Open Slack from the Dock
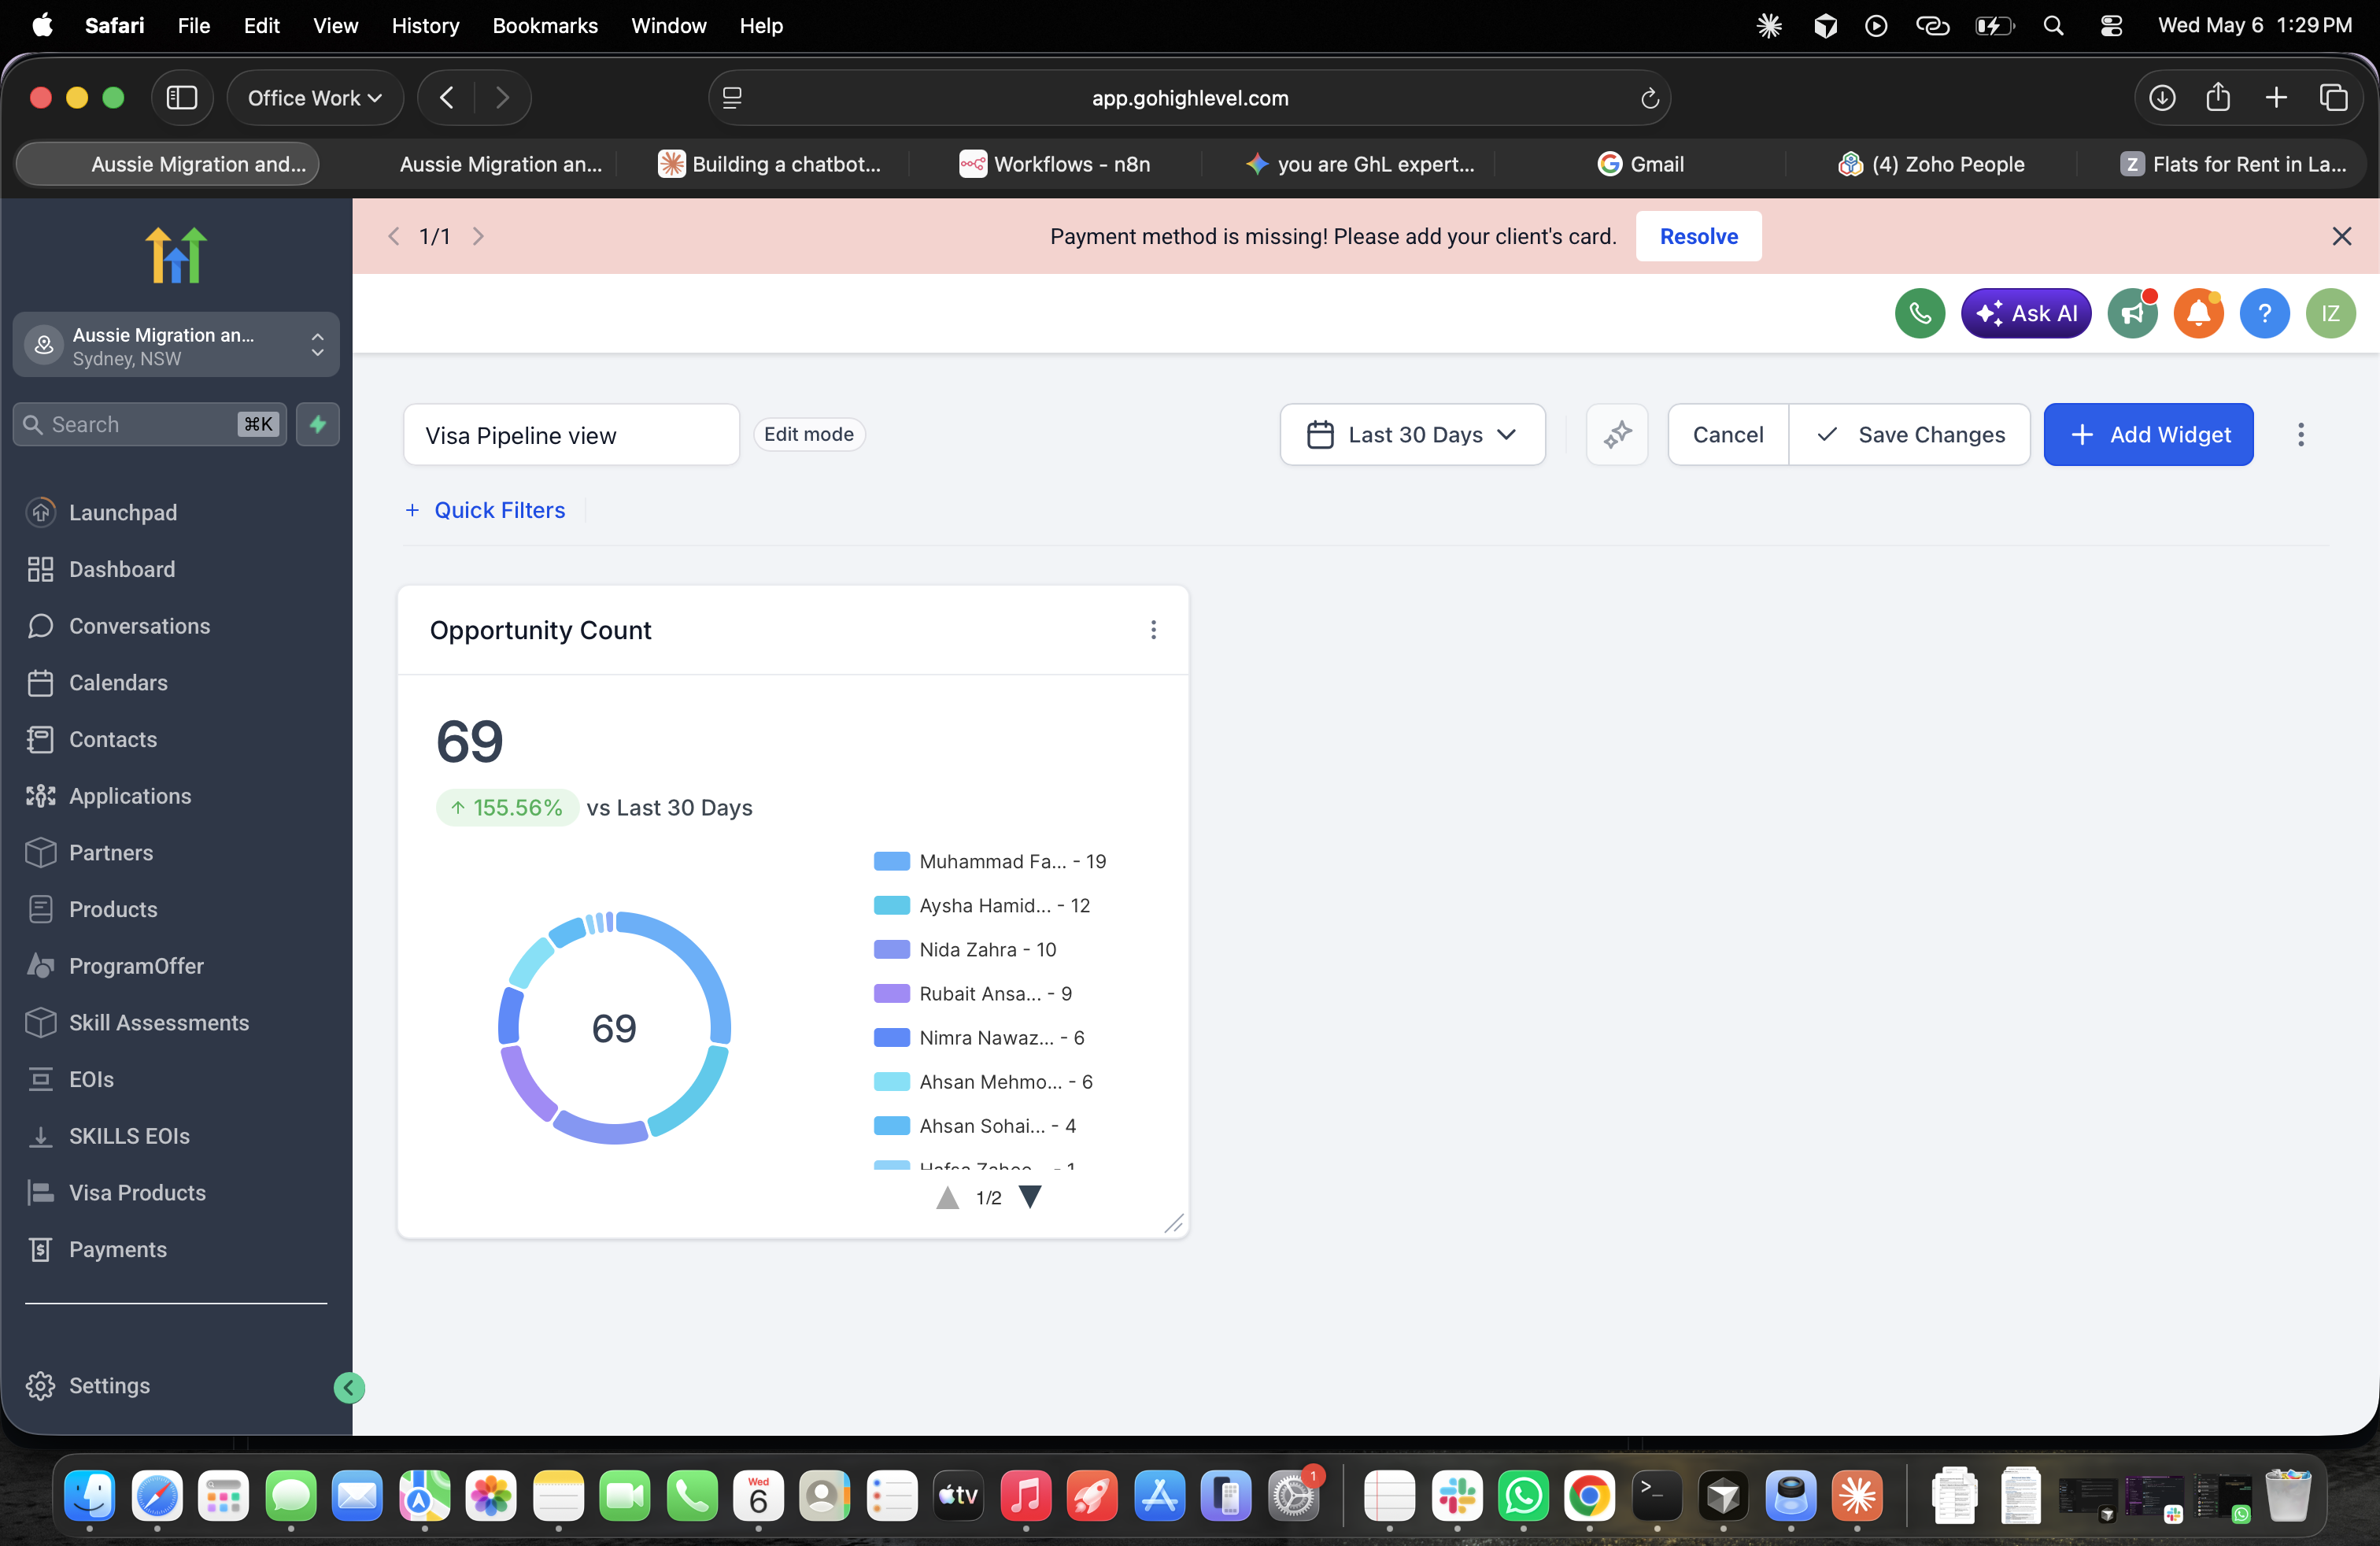Viewport: 2380px width, 1546px height. pos(1456,1497)
